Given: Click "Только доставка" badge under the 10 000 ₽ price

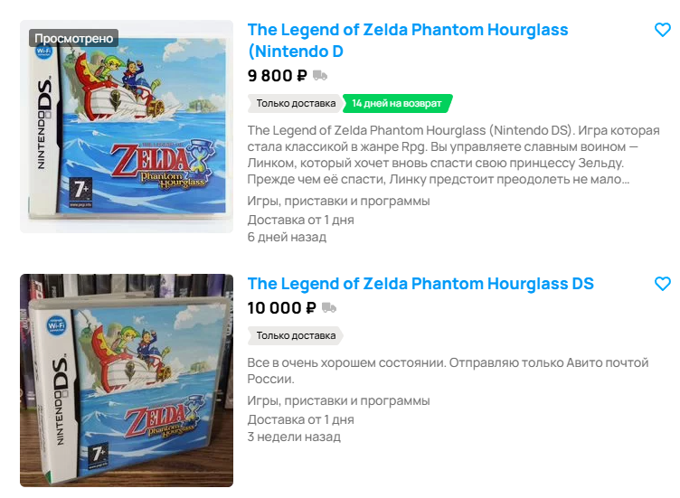Looking at the screenshot, I should (x=295, y=335).
